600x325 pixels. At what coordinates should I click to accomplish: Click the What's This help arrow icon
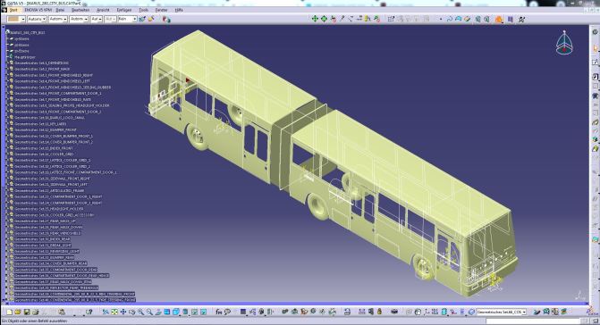tap(89, 312)
